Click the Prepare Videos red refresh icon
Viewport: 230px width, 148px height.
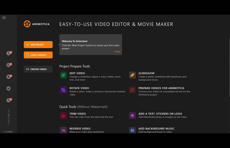132,90
